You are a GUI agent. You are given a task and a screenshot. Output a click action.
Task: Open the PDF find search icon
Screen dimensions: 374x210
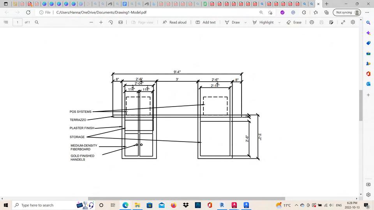tap(37, 22)
